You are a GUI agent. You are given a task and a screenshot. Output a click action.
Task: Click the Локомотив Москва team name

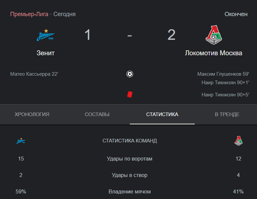(214, 53)
